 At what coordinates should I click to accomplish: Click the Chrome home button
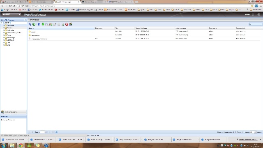click(14, 6)
